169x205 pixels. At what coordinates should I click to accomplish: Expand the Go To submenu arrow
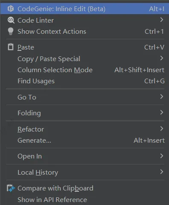click(162, 97)
